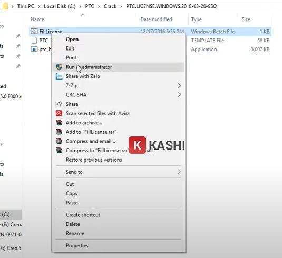The width and height of the screenshot is (282, 258).
Task: Choose Create shortcut
Action: point(119,215)
